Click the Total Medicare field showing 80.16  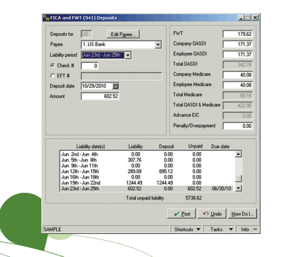pyautogui.click(x=238, y=95)
